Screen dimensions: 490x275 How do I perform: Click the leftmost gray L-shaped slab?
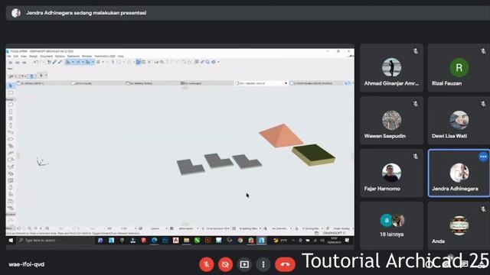[190, 167]
